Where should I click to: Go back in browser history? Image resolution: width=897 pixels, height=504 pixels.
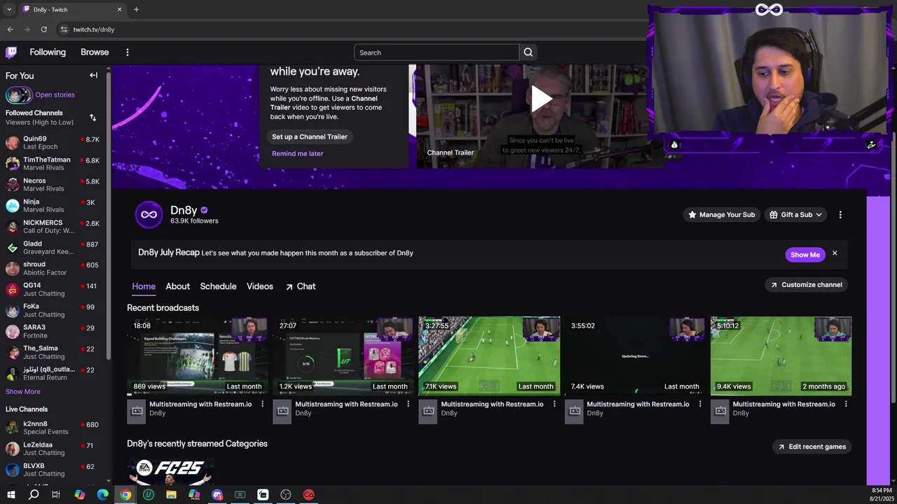point(10,29)
